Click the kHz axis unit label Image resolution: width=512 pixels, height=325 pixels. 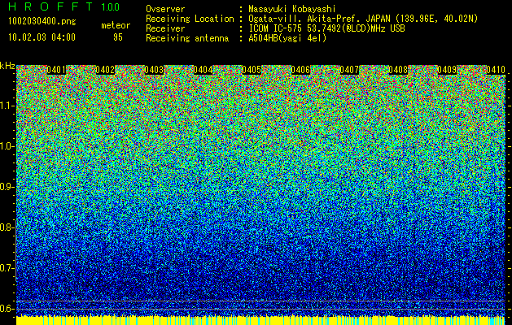tap(7, 66)
